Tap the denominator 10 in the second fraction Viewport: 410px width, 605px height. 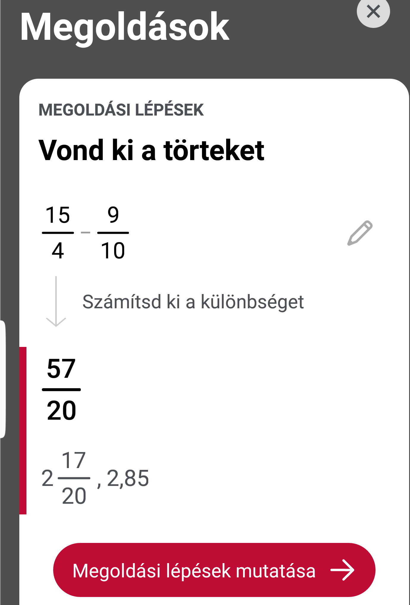[113, 251]
